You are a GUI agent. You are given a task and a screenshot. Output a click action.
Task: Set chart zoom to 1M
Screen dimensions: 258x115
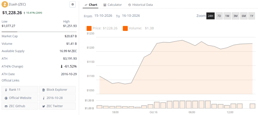click(227, 16)
